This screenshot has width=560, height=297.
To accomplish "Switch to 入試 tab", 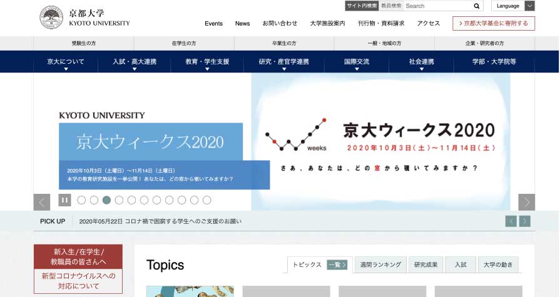I will click(x=461, y=265).
